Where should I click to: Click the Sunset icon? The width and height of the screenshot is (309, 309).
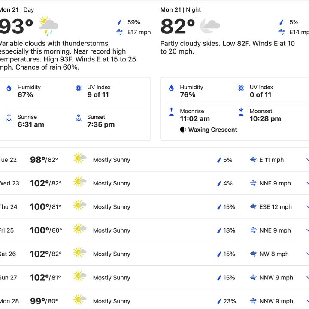coord(79,118)
